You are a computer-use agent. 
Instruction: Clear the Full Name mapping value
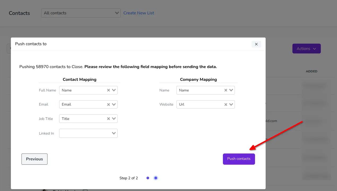coord(108,90)
